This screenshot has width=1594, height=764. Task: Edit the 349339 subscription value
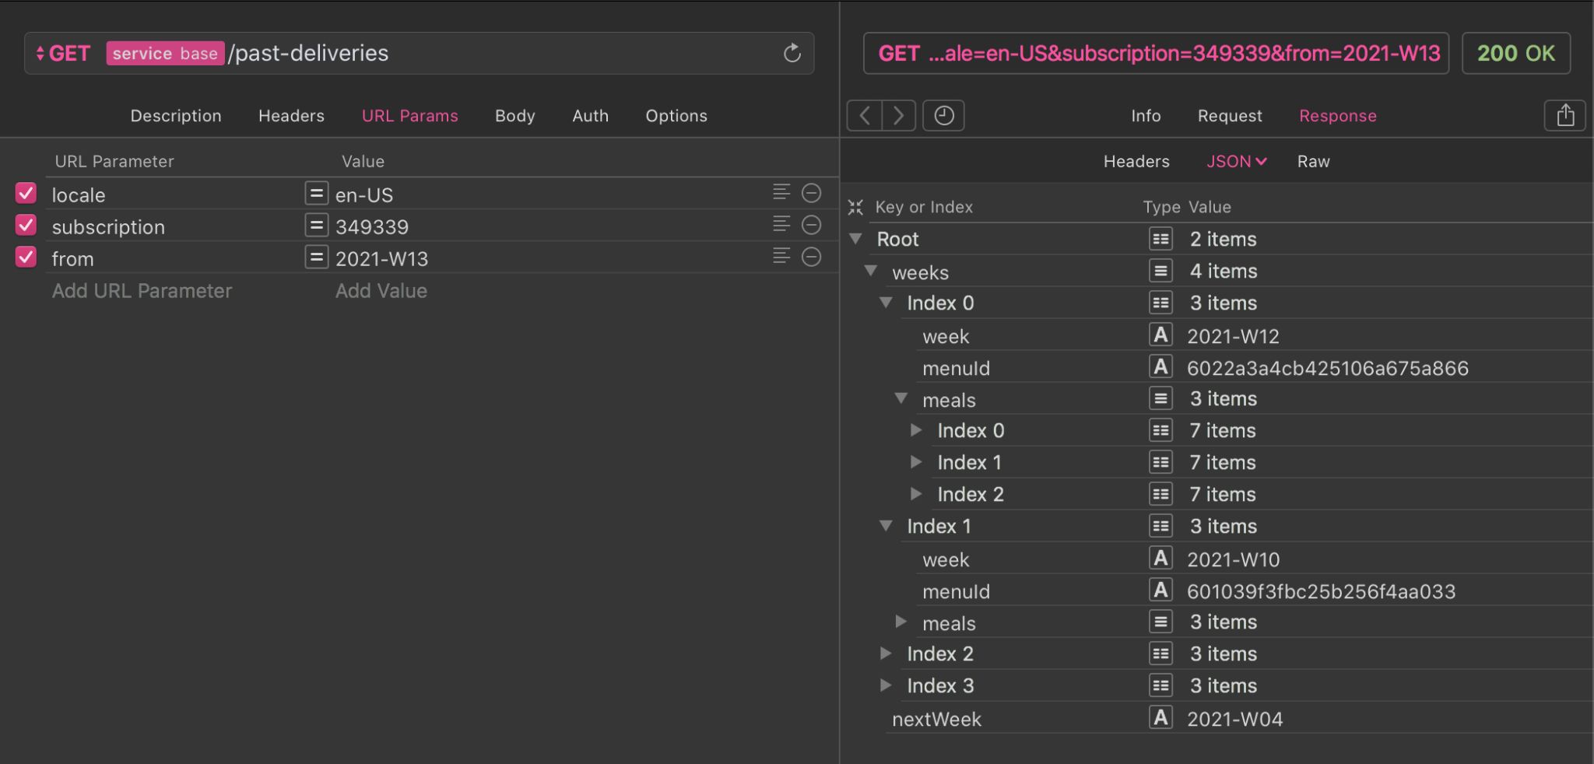(x=371, y=226)
